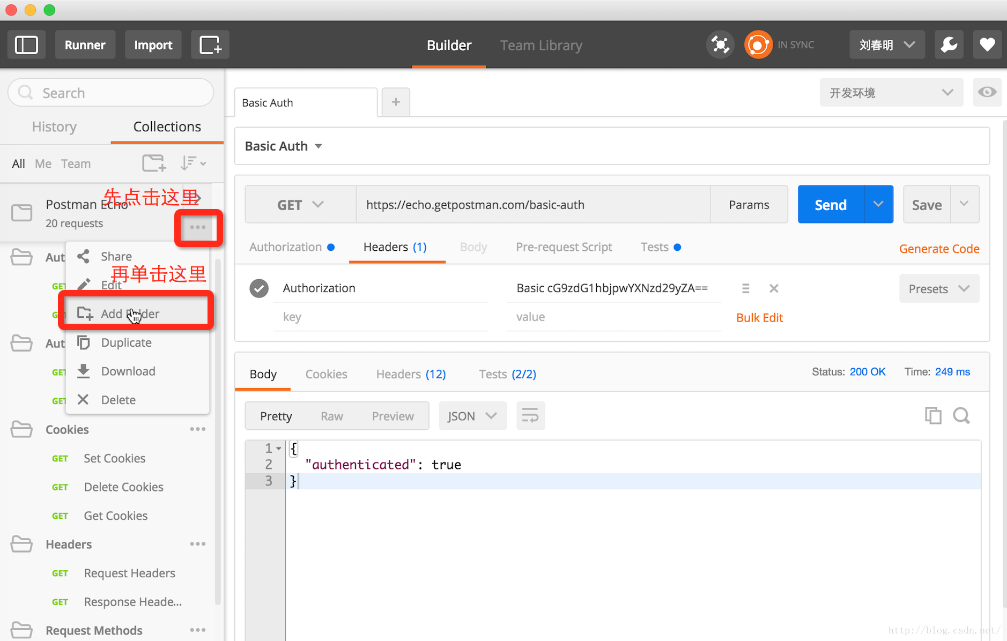This screenshot has width=1007, height=641.
Task: Open environment quick look eye icon
Action: point(987,92)
